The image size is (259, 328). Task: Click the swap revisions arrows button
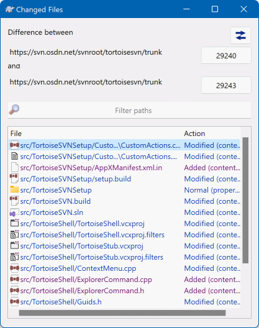pos(240,35)
